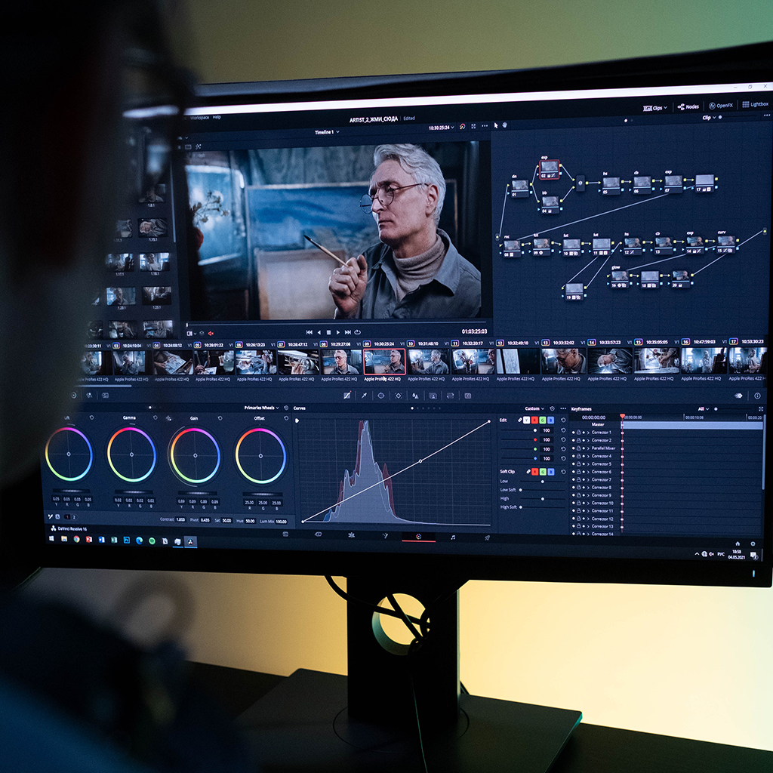This screenshot has width=773, height=773.
Task: Expand the Corrector 4 keyframe track
Action: click(x=588, y=456)
